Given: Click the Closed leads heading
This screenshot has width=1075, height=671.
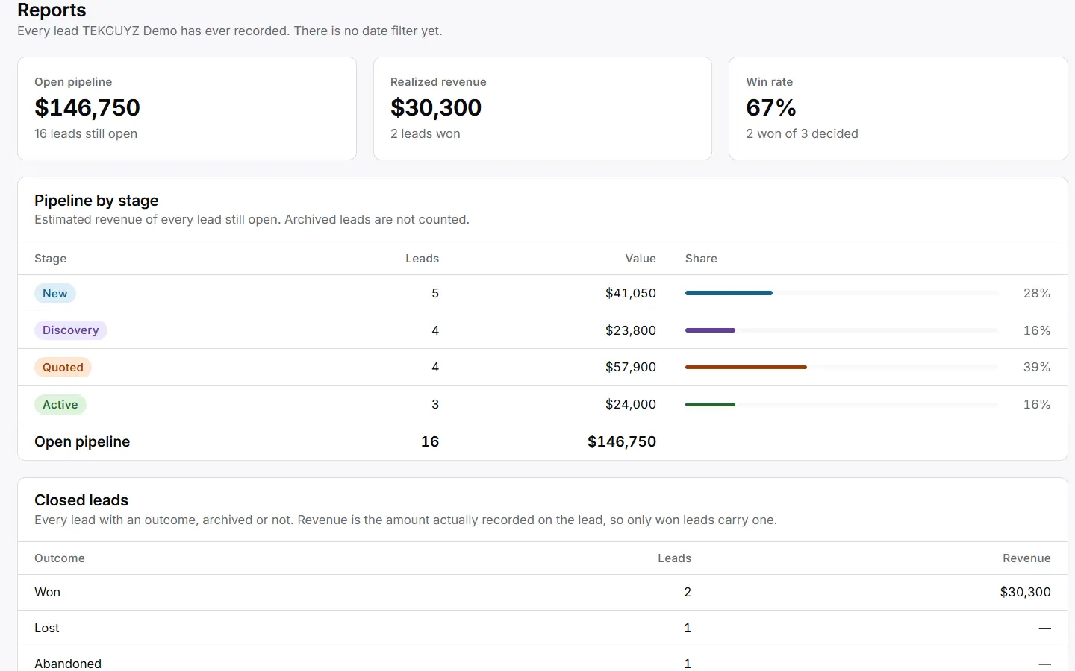Looking at the screenshot, I should click(81, 500).
